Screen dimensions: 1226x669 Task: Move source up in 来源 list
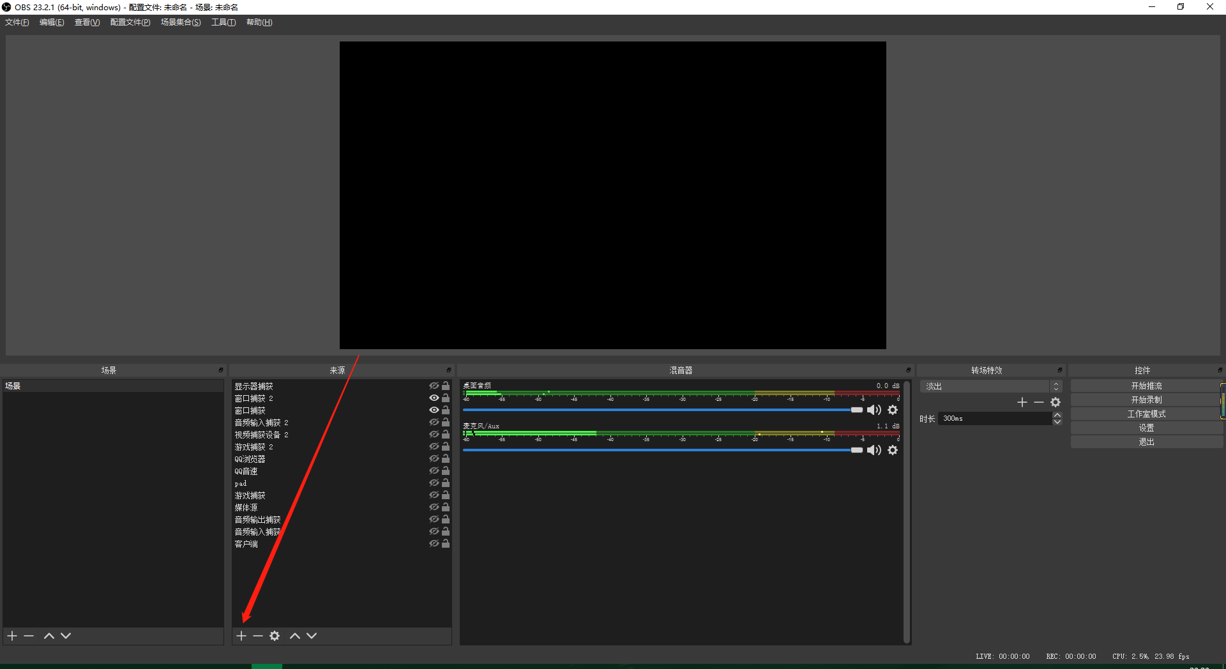[295, 636]
